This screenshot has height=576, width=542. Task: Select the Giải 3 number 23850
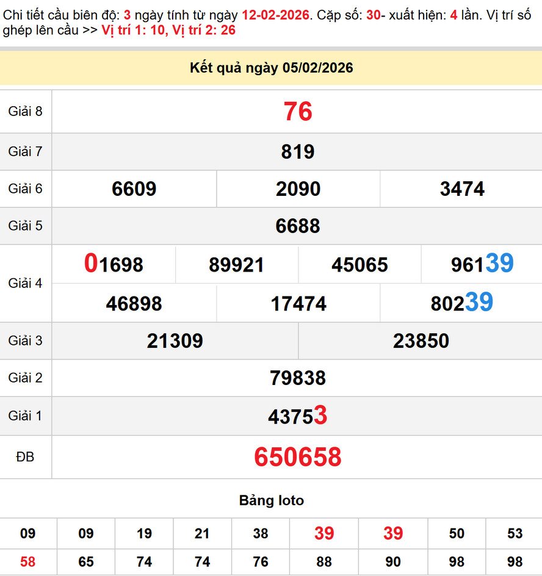click(x=421, y=340)
